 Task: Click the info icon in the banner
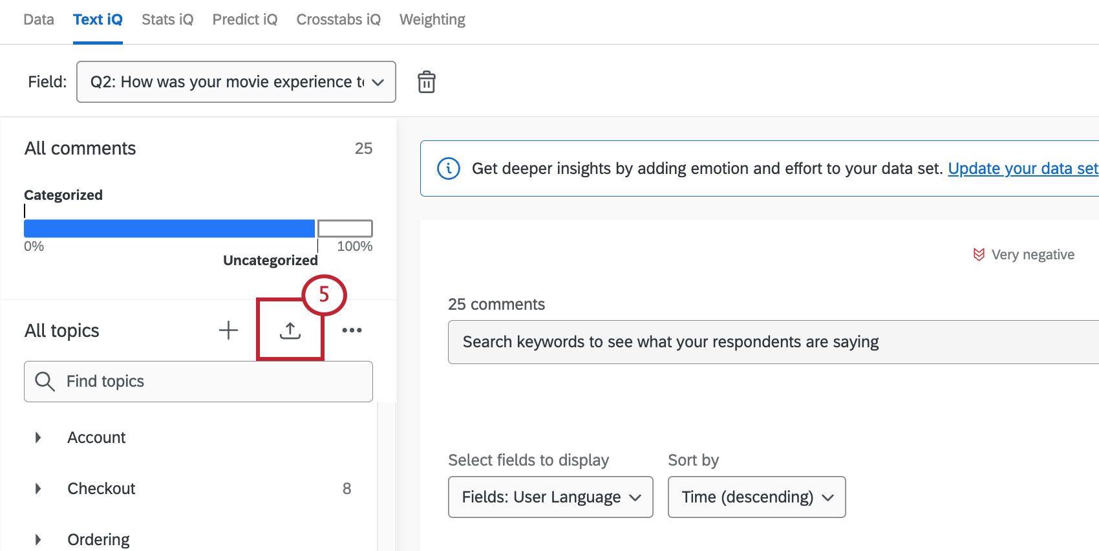[x=449, y=168]
